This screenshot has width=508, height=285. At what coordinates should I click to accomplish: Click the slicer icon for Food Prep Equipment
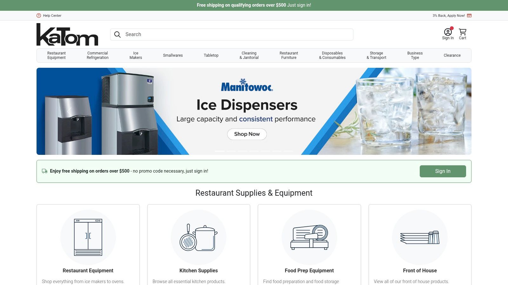coord(309,237)
